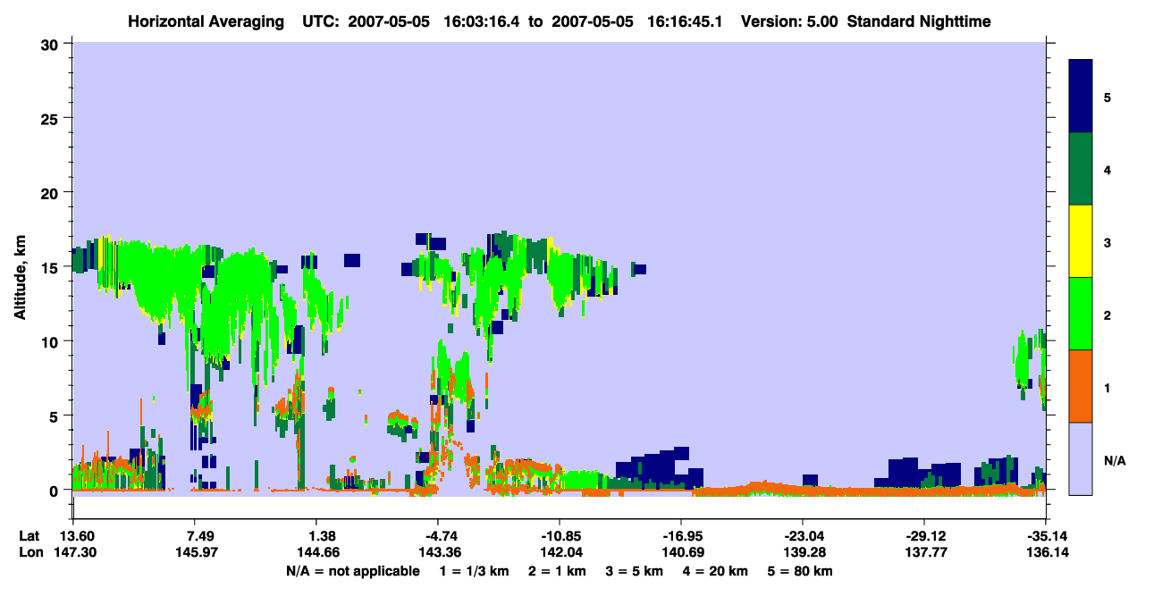Select the bright green colorbar segment labeled 2
This screenshot has height=596, width=1162.
point(1081,314)
